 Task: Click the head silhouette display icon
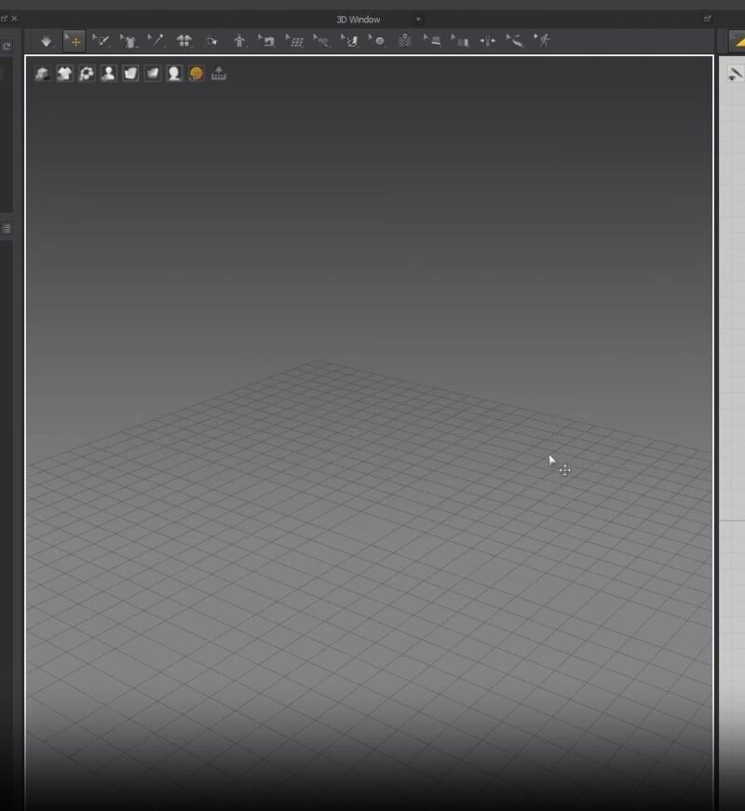pyautogui.click(x=172, y=74)
